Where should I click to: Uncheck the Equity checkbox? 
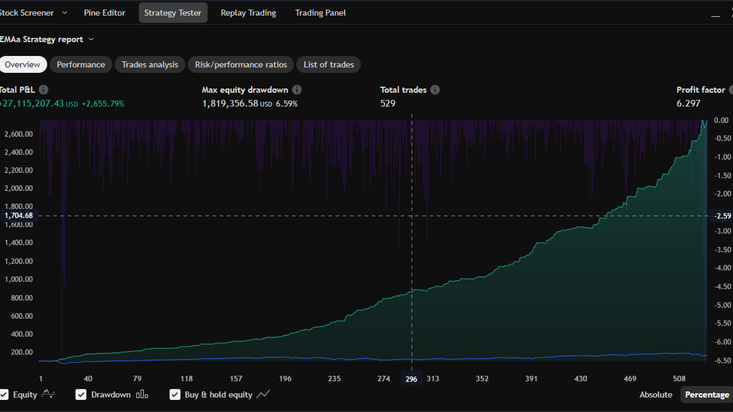[x=4, y=395]
